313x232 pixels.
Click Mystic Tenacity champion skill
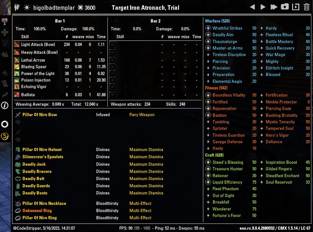(280, 122)
